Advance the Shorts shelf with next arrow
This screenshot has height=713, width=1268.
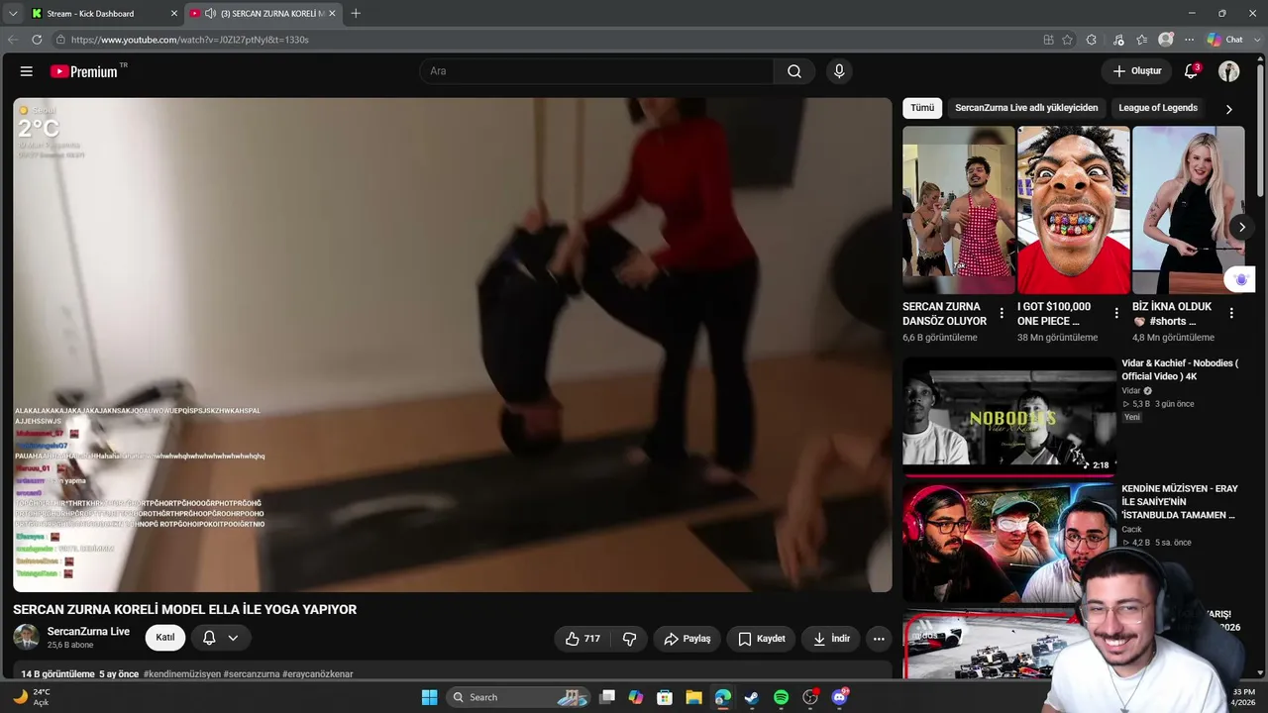tap(1241, 227)
